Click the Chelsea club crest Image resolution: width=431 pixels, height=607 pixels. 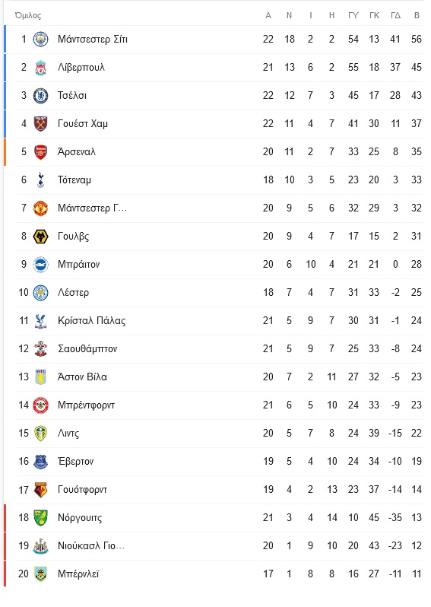(x=40, y=96)
